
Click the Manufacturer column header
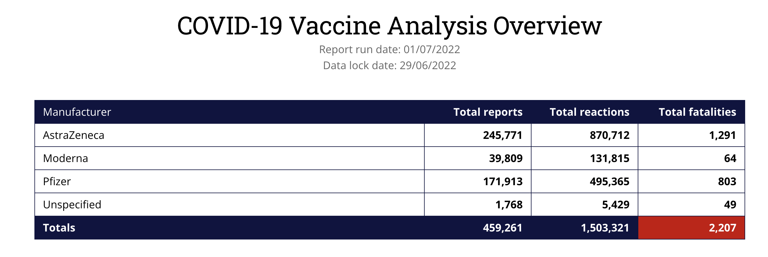tap(77, 112)
